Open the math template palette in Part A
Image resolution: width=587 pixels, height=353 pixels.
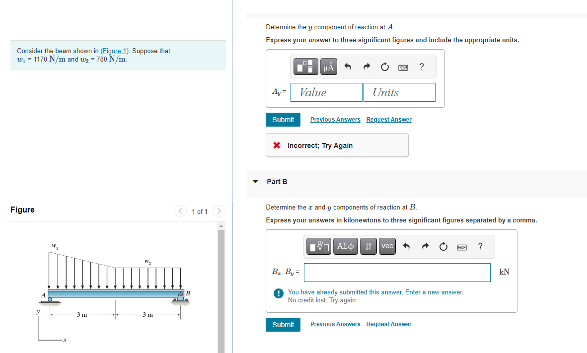(305, 66)
